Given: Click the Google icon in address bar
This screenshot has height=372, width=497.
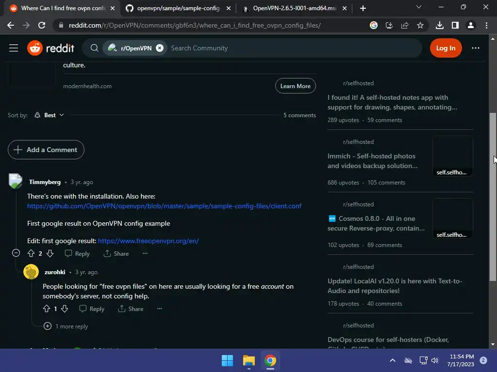Looking at the screenshot, I should tap(374, 25).
